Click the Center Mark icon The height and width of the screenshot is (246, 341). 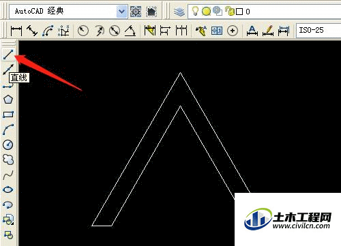233,31
